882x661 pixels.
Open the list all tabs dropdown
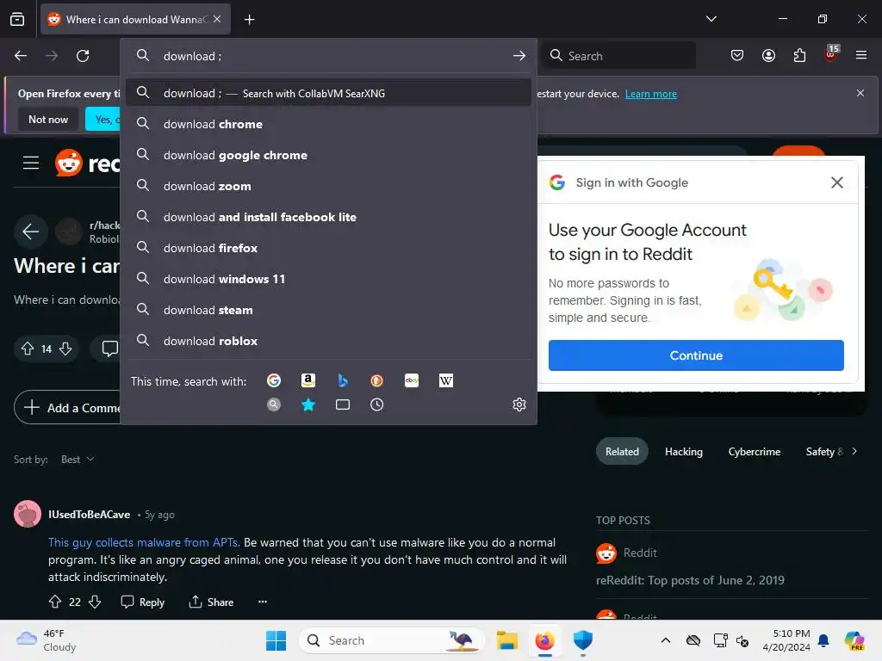(x=711, y=19)
